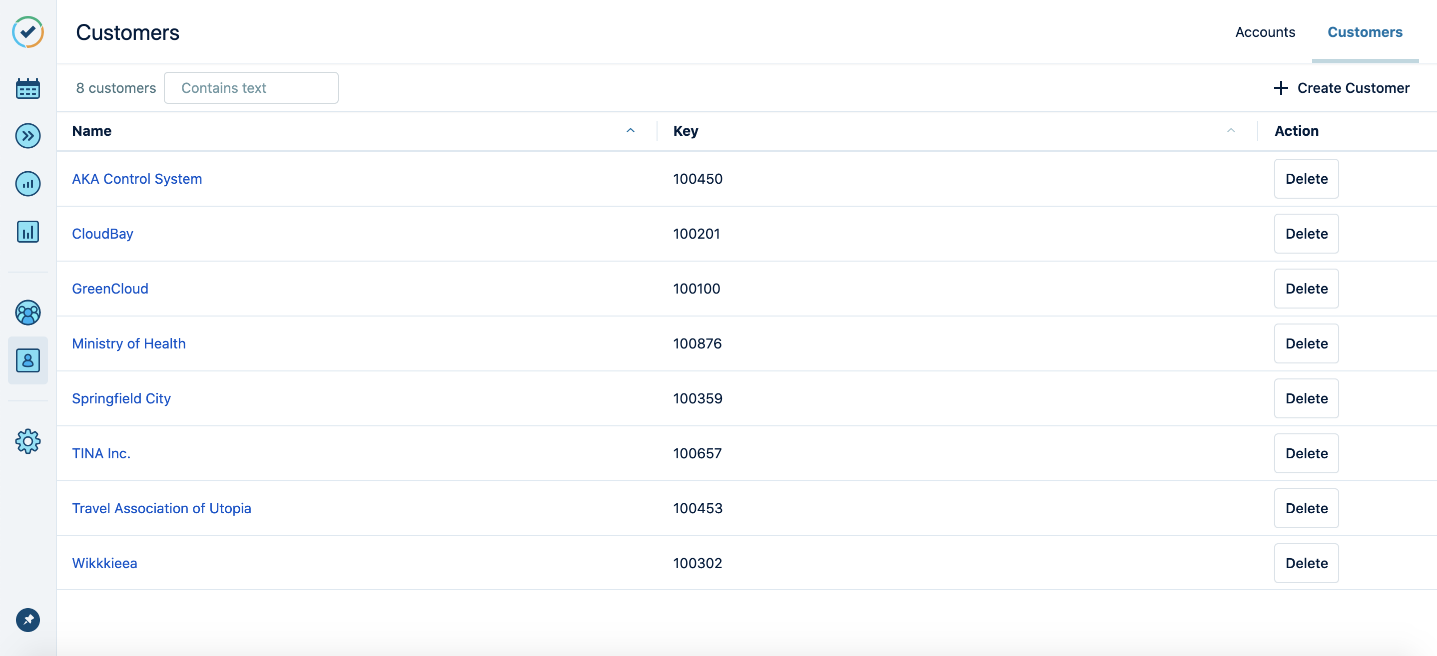Select the teams icon in the sidebar

28,313
